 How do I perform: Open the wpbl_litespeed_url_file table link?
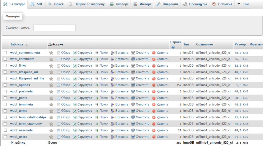coord(27,78)
